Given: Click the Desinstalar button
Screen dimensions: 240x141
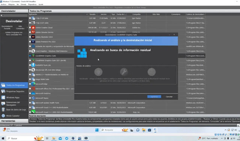Looking at the screenshot, I should tap(14, 21).
